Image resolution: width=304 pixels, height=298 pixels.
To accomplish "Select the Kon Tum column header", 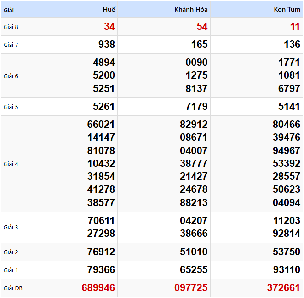I will tap(287, 10).
